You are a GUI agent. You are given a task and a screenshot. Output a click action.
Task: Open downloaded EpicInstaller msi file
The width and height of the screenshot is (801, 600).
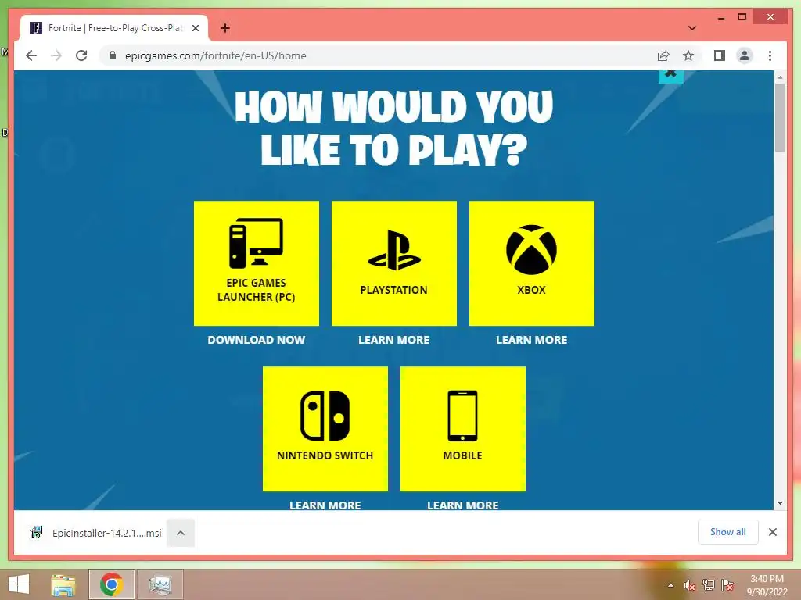[96, 533]
